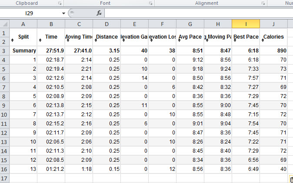Select column C header
The width and height of the screenshot is (293, 183).
click(x=79, y=24)
